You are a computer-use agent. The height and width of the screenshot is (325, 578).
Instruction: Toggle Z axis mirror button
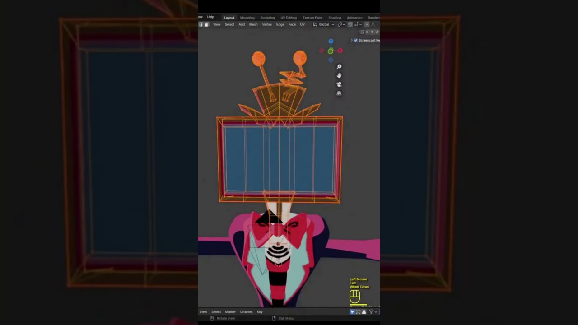377,32
